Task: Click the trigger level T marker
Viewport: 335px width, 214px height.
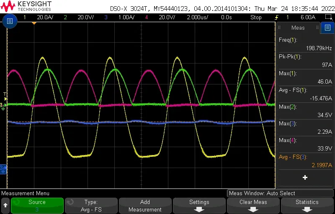Action: point(5,97)
